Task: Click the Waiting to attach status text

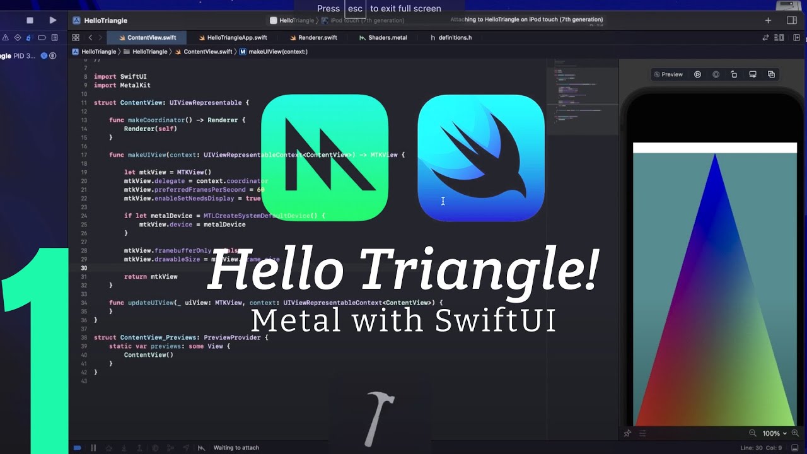Action: [236, 448]
